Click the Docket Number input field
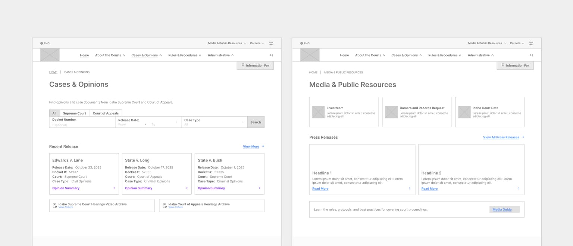This screenshot has width=573, height=246. 82,122
